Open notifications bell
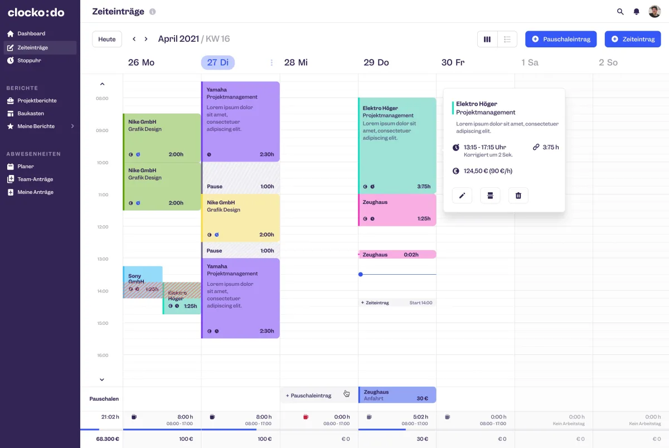 pos(636,11)
